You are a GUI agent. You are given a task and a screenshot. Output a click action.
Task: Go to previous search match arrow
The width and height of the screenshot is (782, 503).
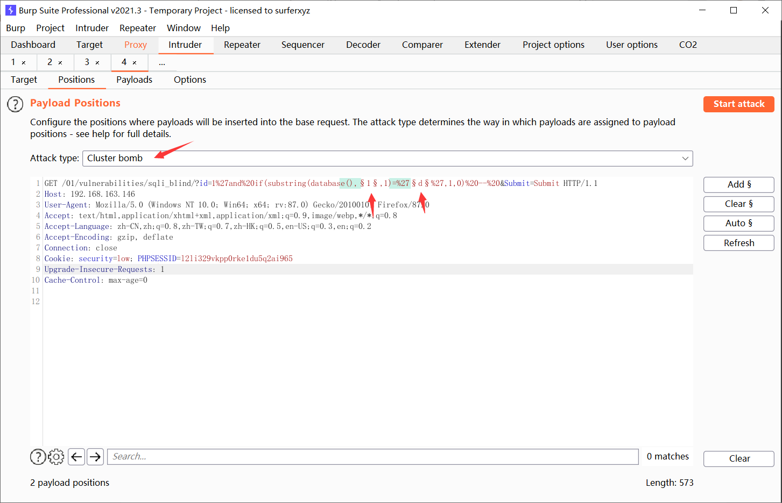pos(77,457)
